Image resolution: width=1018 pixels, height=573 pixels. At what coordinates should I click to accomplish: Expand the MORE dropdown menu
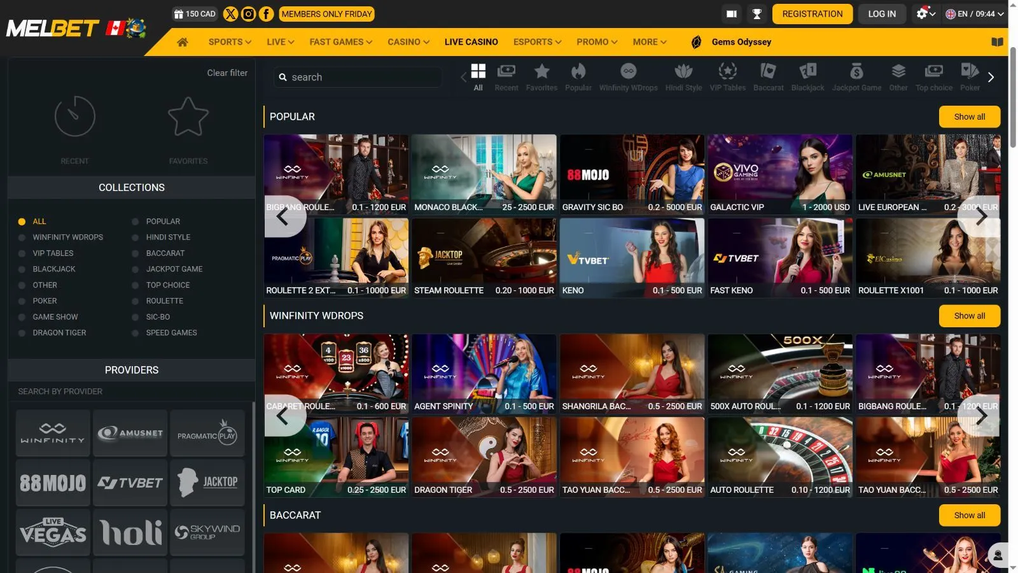650,42
